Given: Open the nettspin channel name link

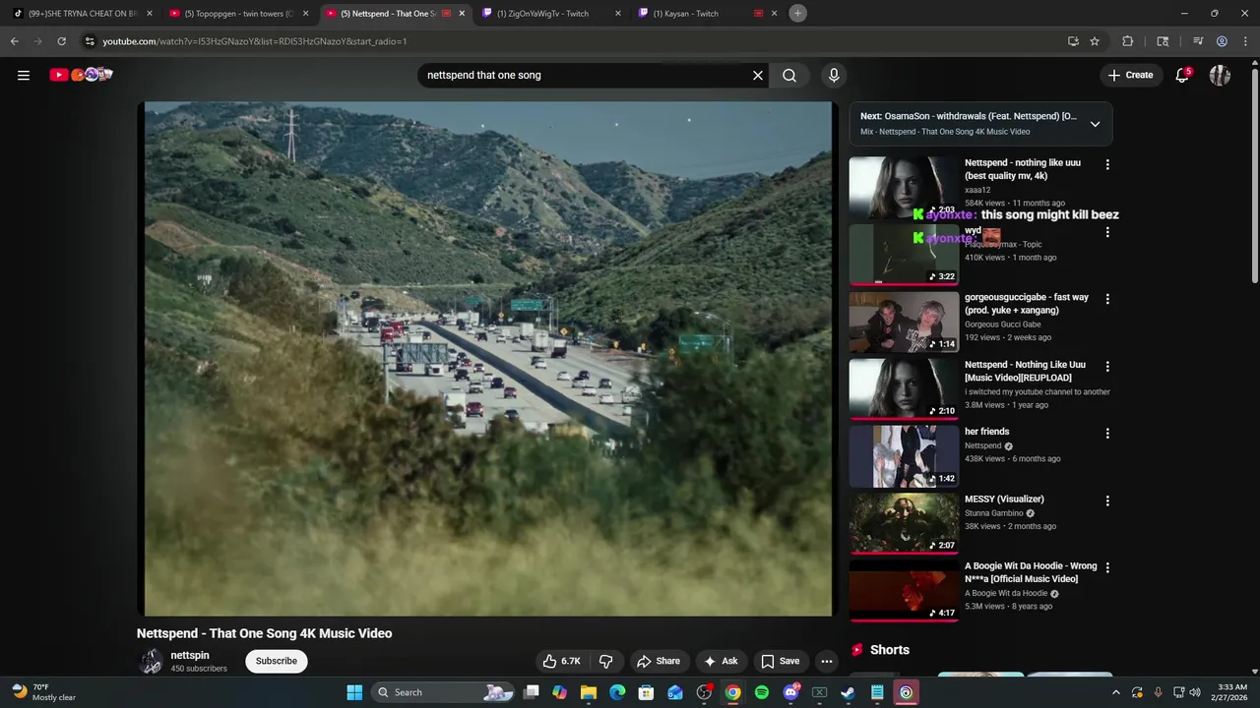Looking at the screenshot, I should click(x=190, y=655).
